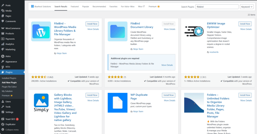This screenshot has height=134, width=257.
Task: Open the EWWW Image Optimizer logo thumbnail
Action: pos(194,31)
